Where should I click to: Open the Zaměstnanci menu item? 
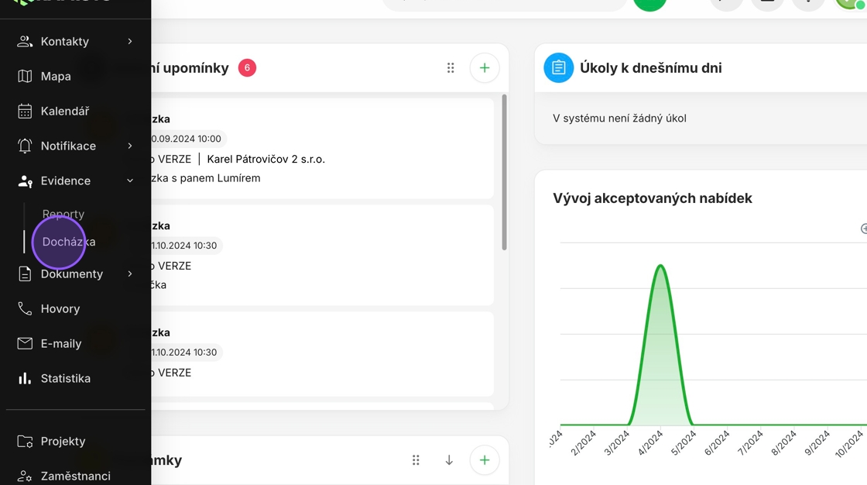tap(75, 476)
